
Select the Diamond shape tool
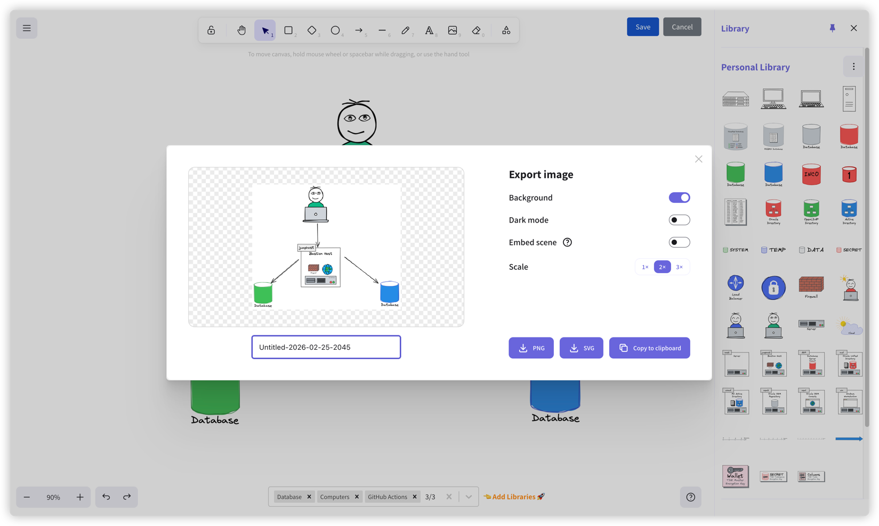pos(312,30)
